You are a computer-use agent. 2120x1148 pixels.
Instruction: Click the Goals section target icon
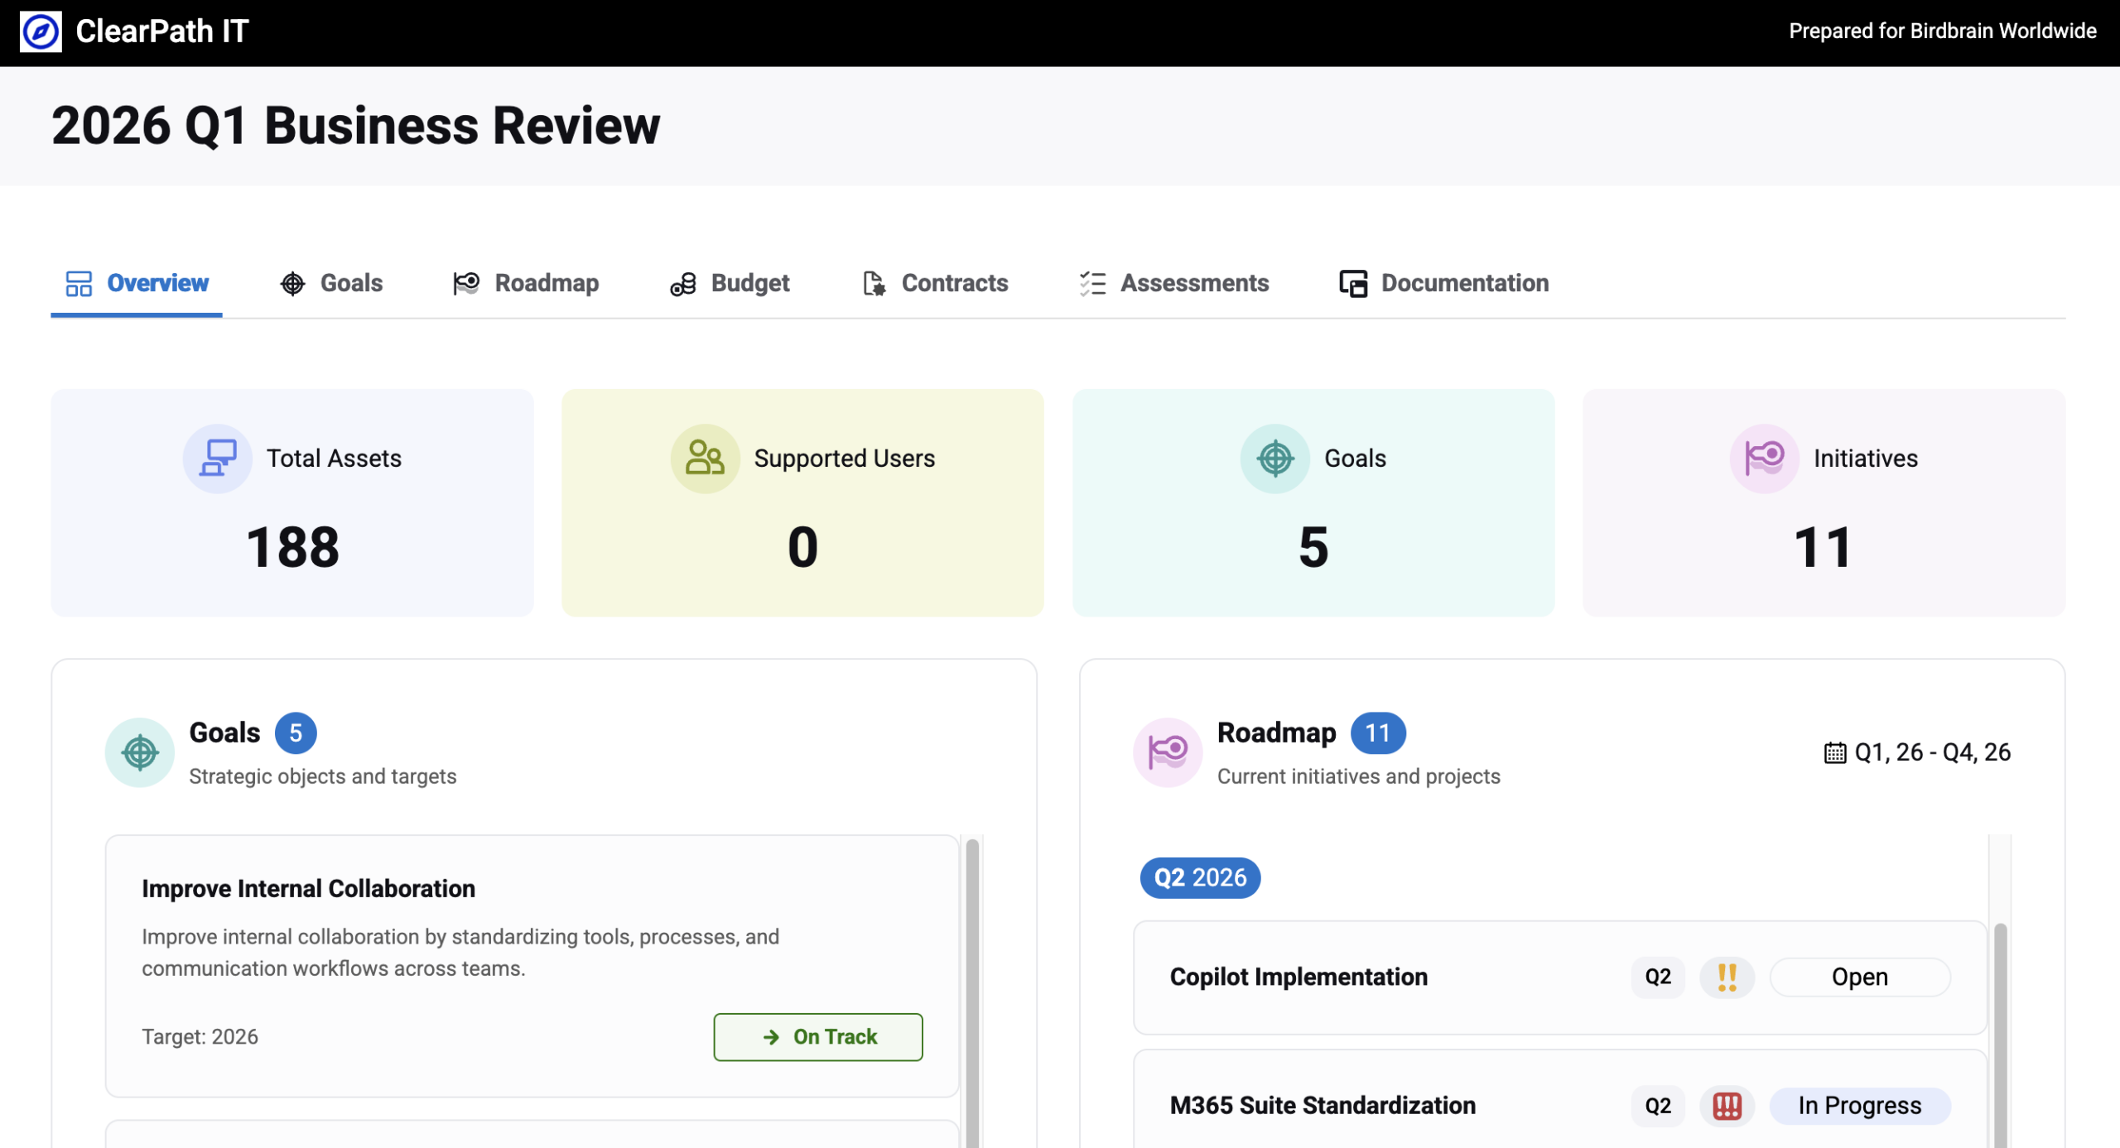[140, 752]
